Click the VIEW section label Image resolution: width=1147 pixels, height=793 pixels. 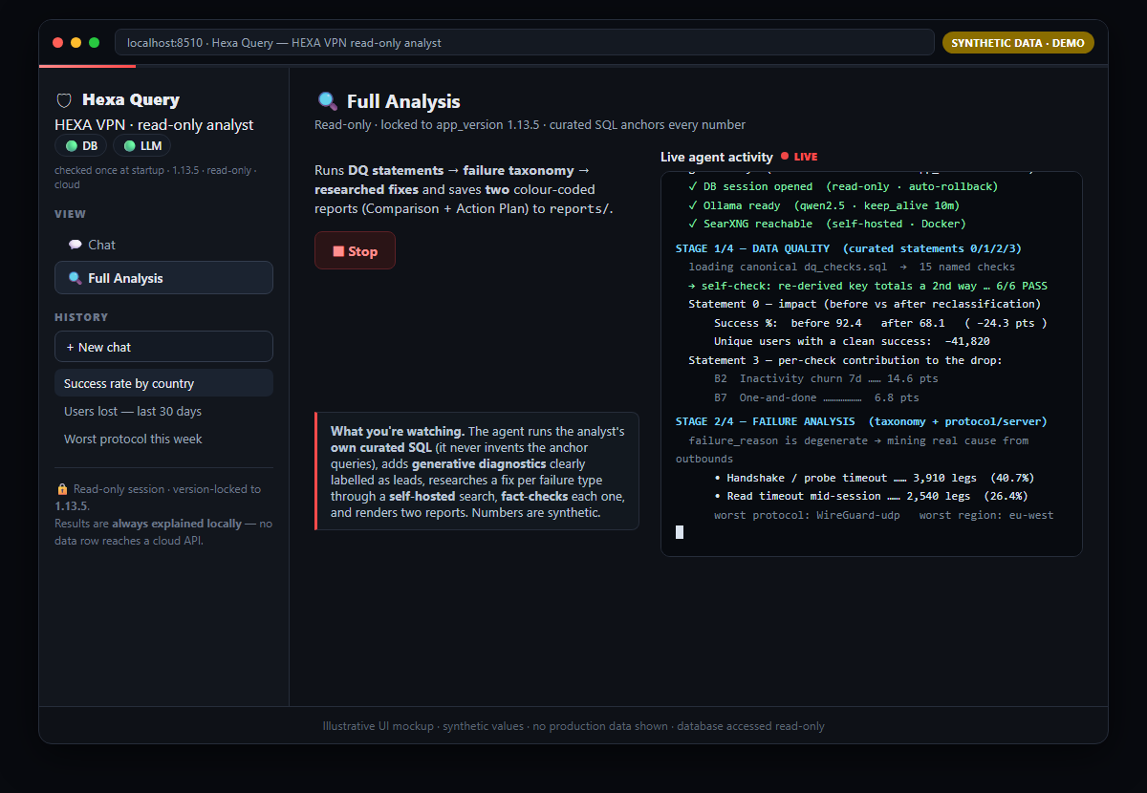pyautogui.click(x=70, y=214)
